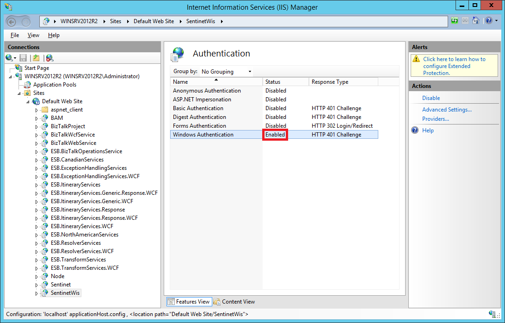Collapse the WINSRV2012R2 server node
This screenshot has height=323, width=505.
10,77
